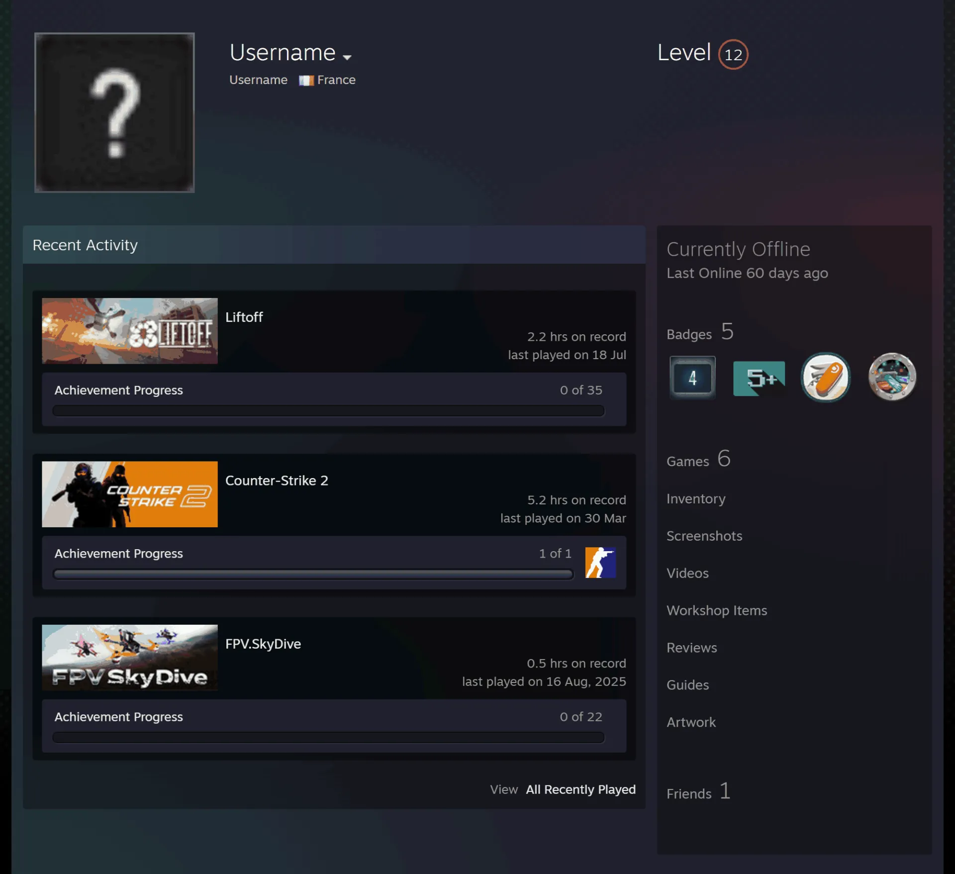
Task: Click the 'Currently Offline' status text
Action: (738, 249)
